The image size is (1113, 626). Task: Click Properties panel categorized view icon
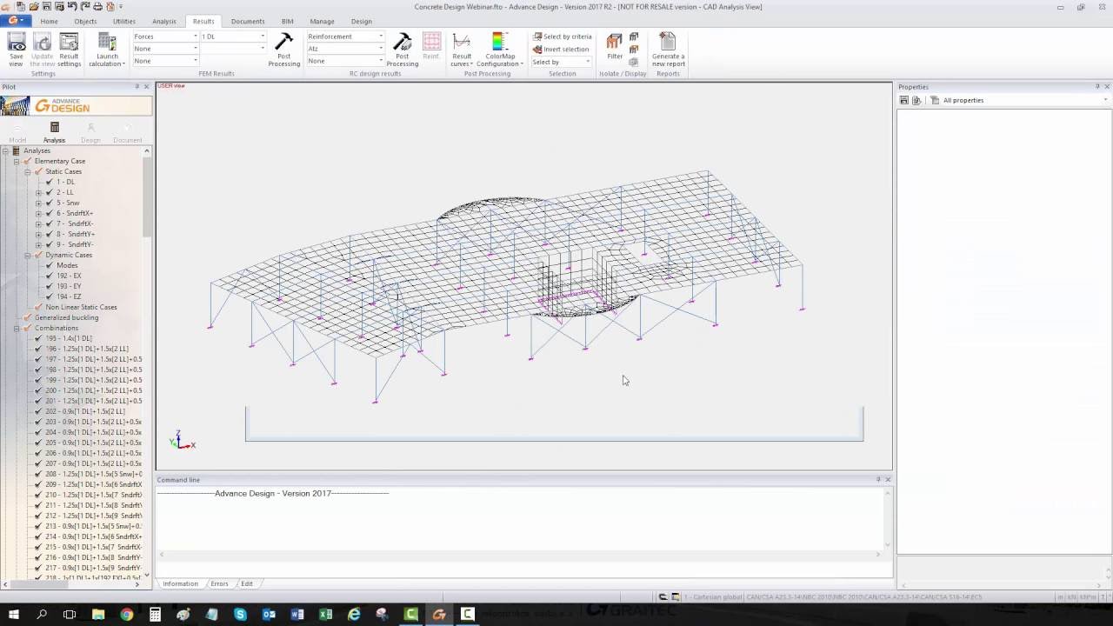[904, 100]
